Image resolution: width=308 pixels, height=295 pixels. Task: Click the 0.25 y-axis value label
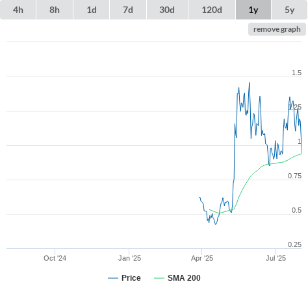pyautogui.click(x=294, y=244)
